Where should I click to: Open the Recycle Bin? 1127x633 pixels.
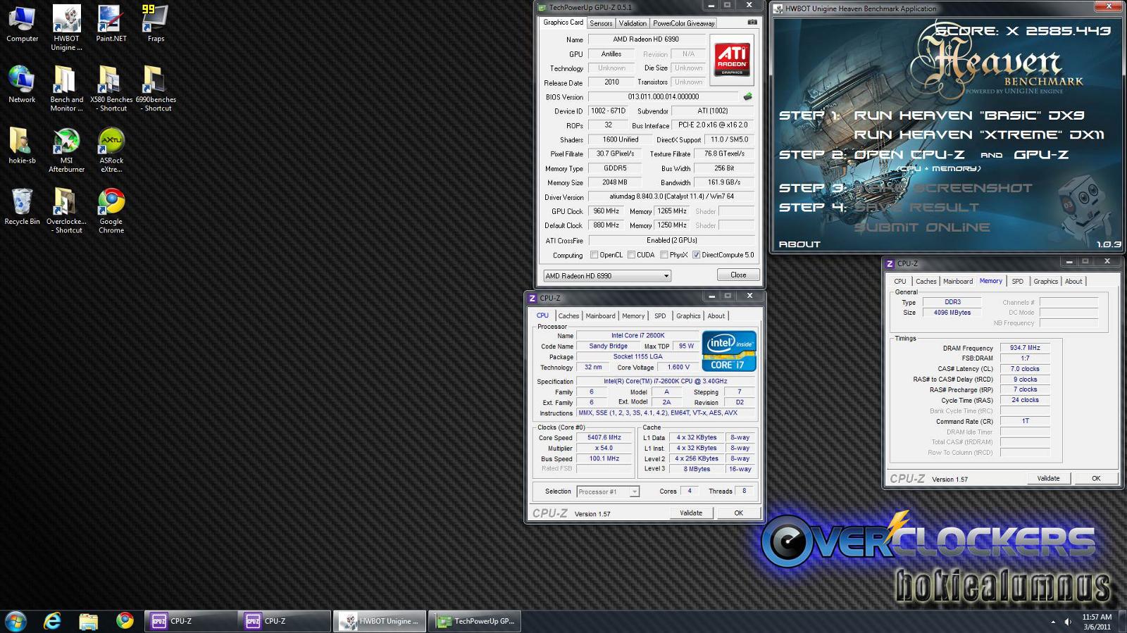[22, 206]
